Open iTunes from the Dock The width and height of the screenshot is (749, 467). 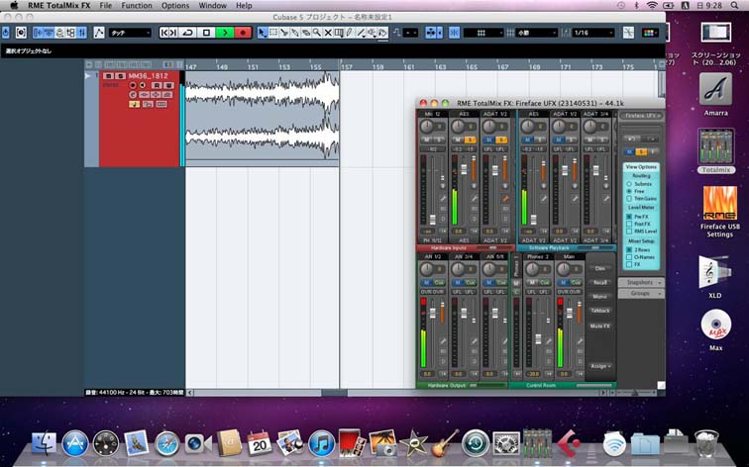321,443
